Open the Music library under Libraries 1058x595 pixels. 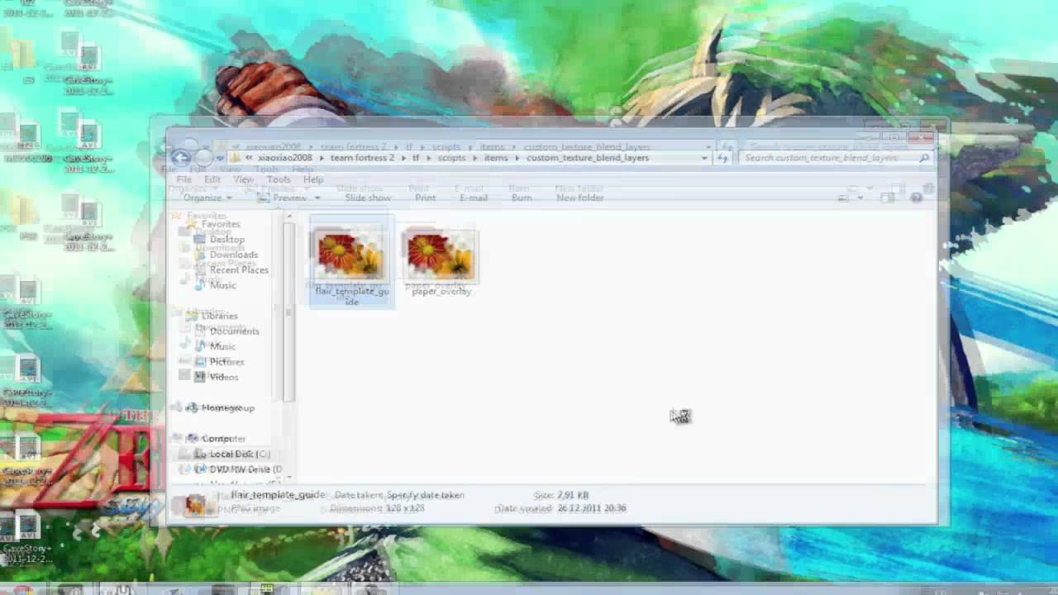point(216,346)
